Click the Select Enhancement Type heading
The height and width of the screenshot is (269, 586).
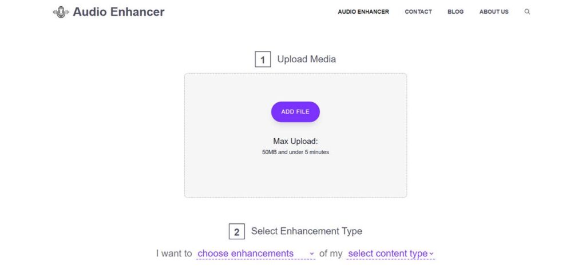click(x=307, y=231)
